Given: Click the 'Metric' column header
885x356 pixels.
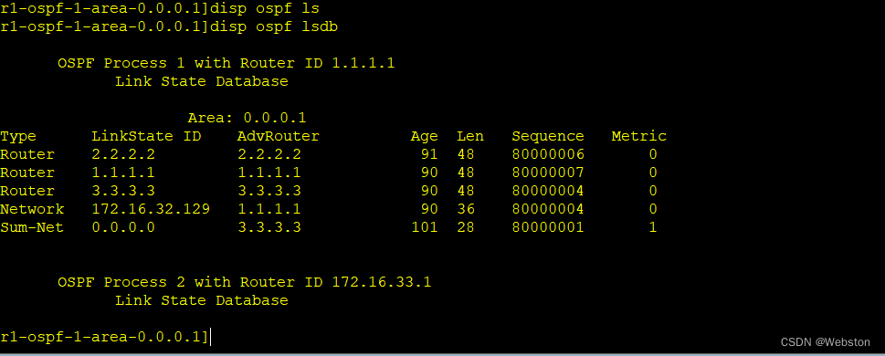Looking at the screenshot, I should [639, 136].
